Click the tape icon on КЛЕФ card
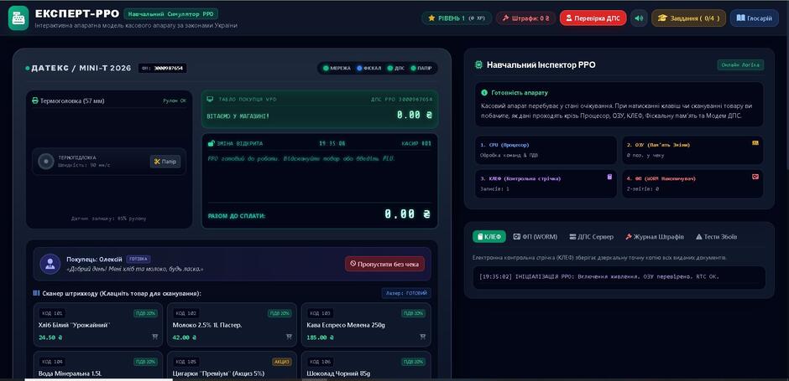This screenshot has height=381, width=789. point(609,177)
